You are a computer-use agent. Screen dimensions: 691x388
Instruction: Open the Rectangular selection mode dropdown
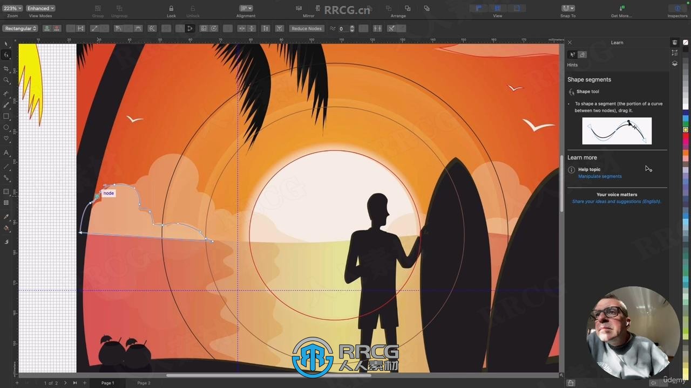point(20,29)
